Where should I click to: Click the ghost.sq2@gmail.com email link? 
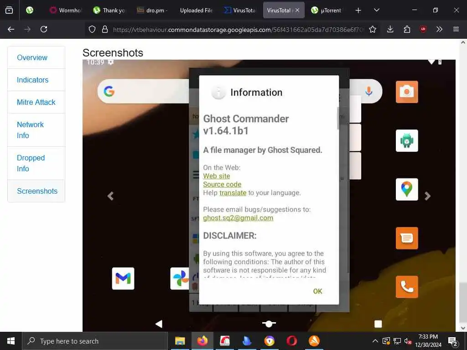coord(238,218)
